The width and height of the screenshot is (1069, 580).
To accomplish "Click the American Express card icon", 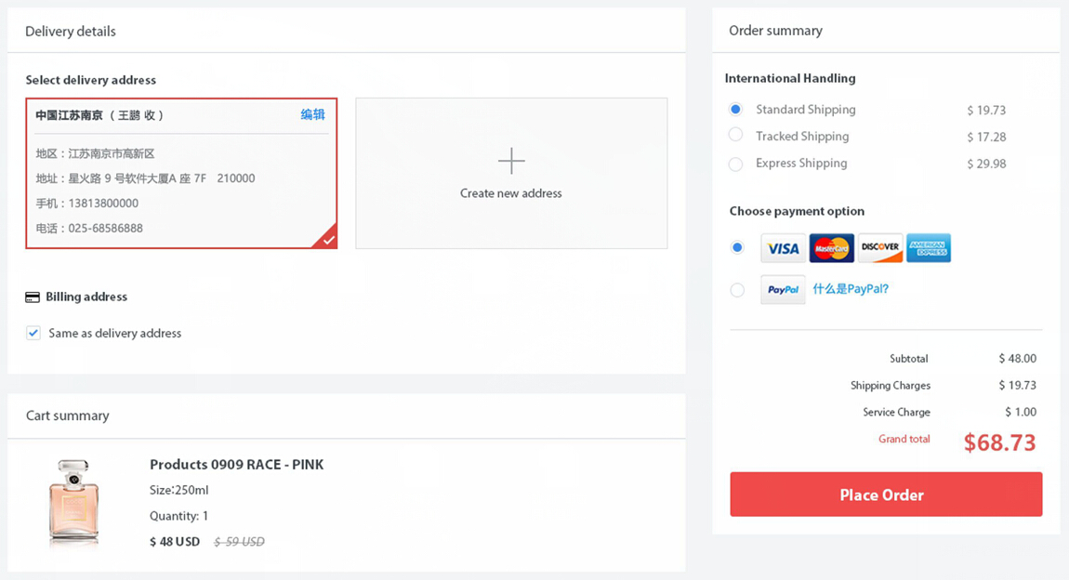I will 928,248.
